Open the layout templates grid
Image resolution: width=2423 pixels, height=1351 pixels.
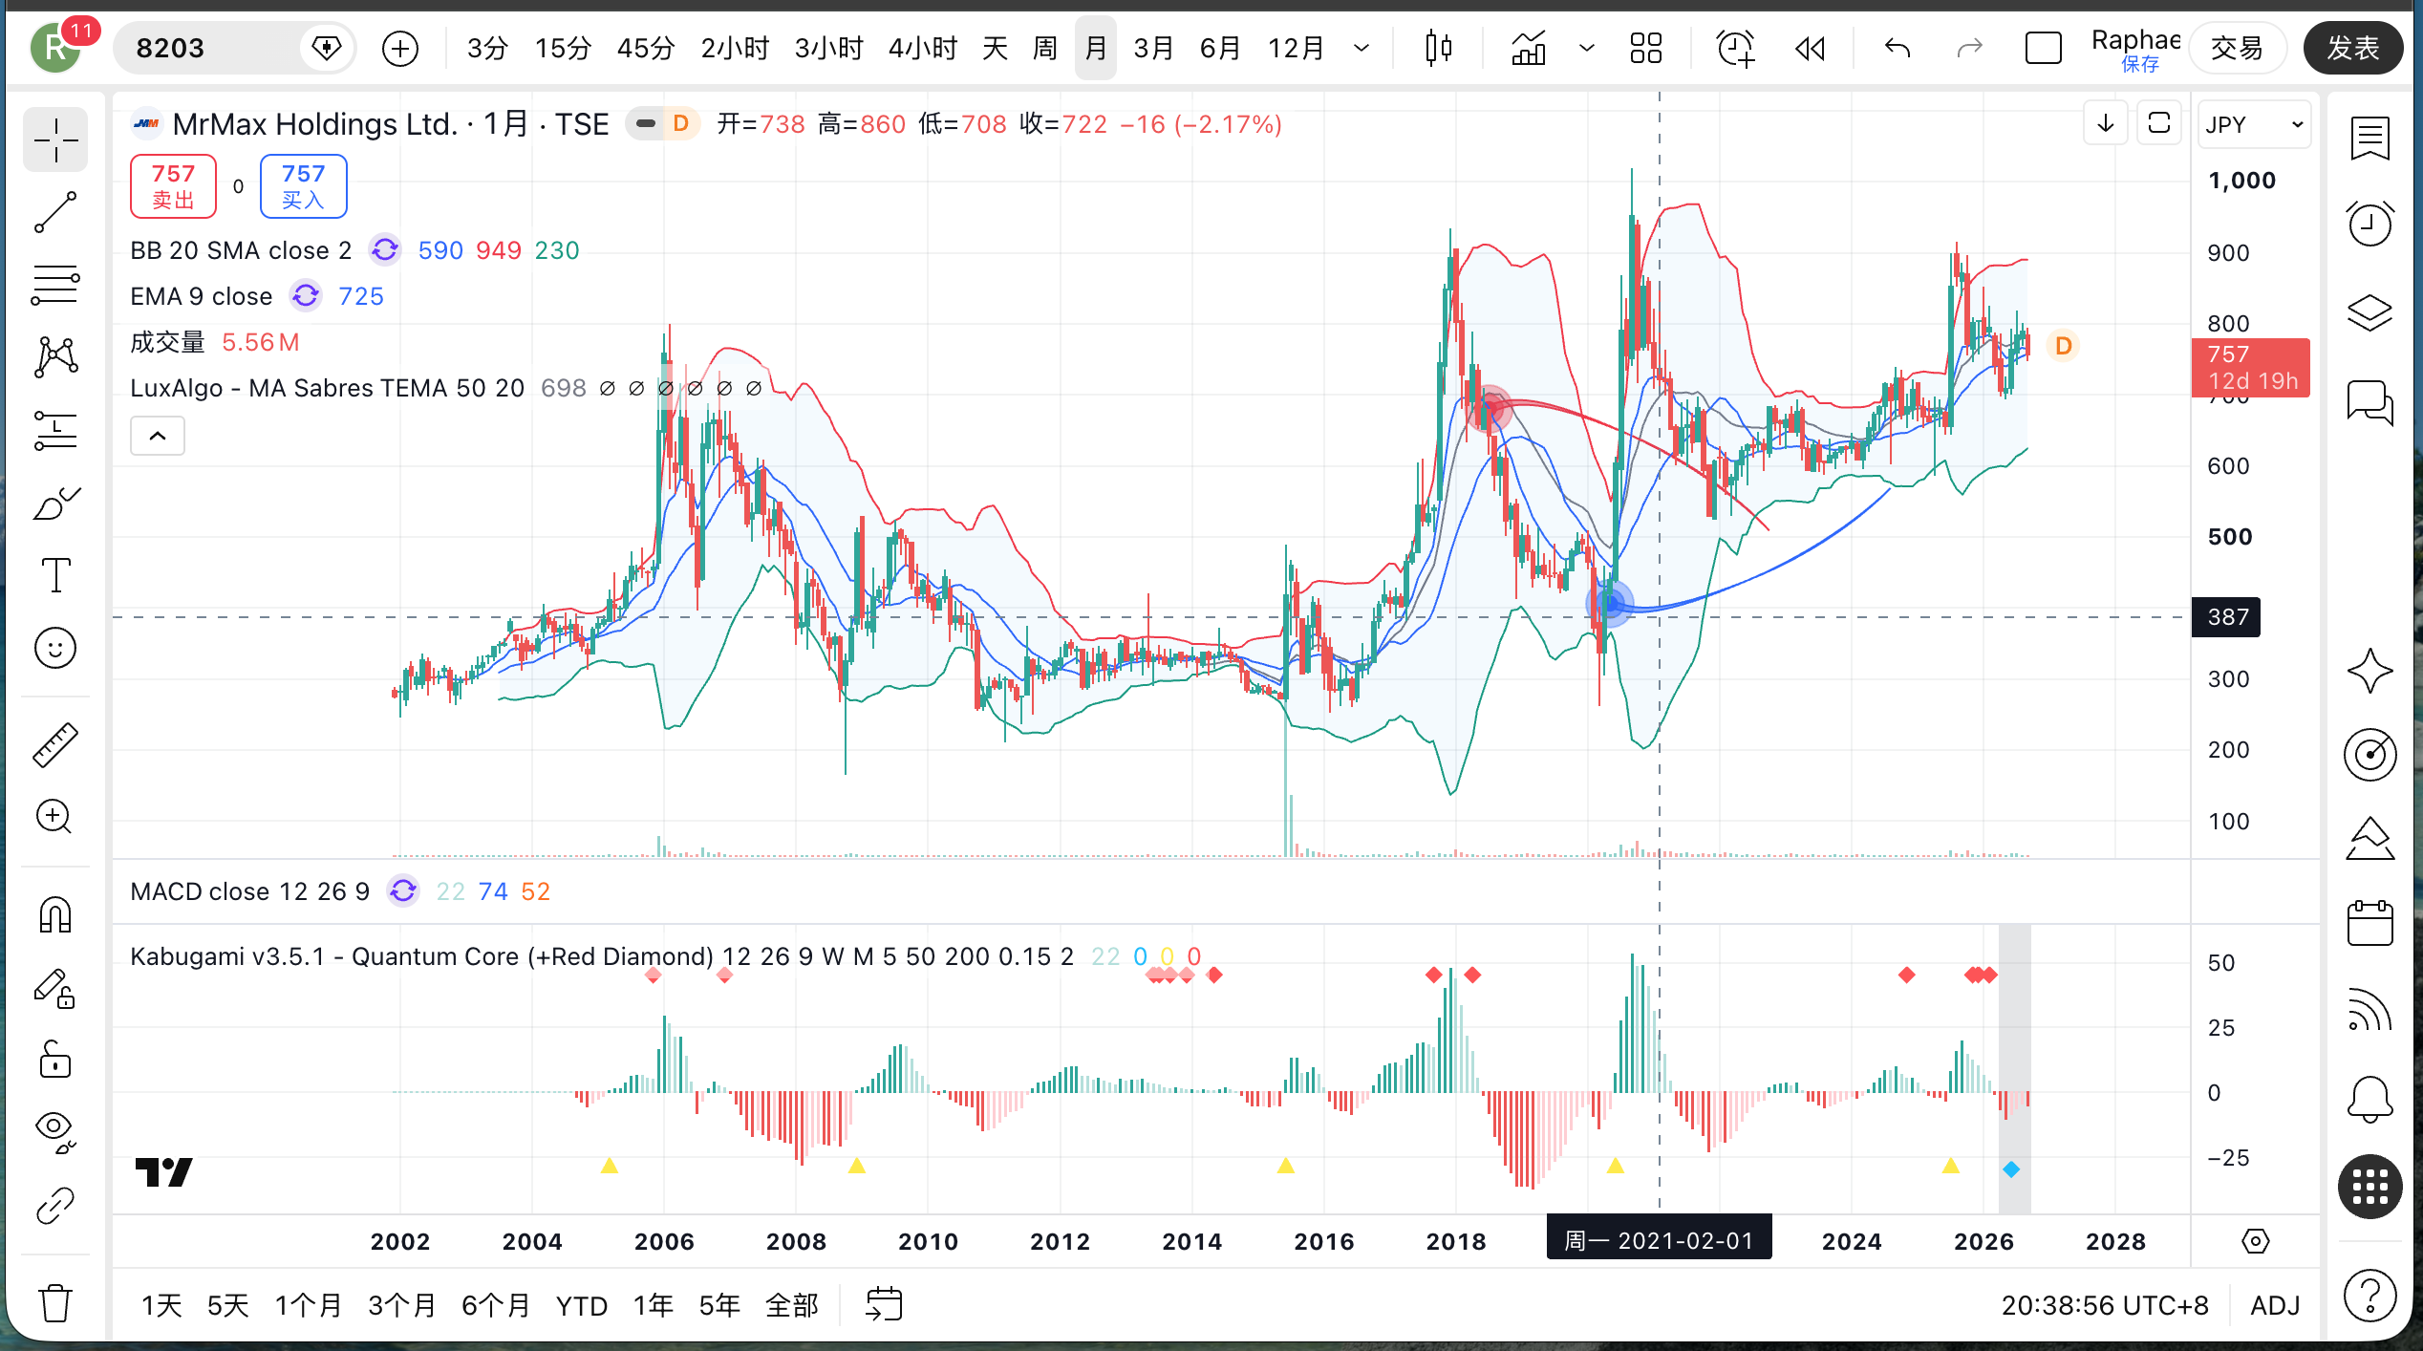click(1646, 48)
